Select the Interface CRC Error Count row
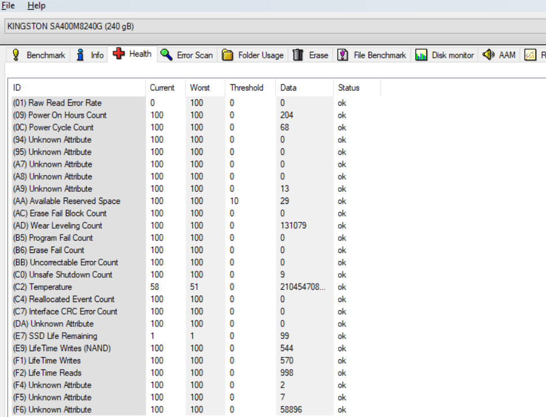This screenshot has width=546, height=417. point(195,311)
